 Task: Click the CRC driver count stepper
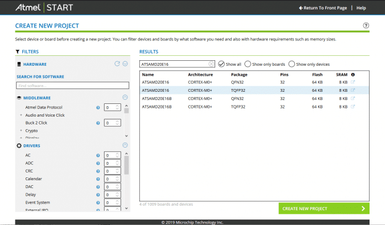click(112, 171)
